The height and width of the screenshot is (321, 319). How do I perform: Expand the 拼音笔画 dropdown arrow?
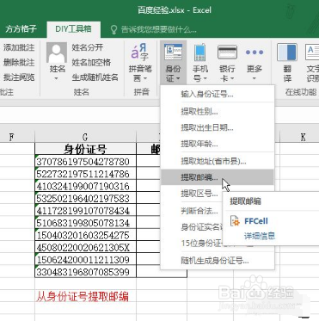[145, 78]
